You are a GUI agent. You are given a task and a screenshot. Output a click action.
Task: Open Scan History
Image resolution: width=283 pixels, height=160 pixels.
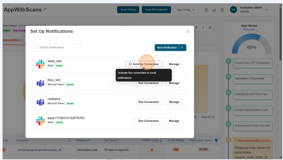[x=128, y=10]
